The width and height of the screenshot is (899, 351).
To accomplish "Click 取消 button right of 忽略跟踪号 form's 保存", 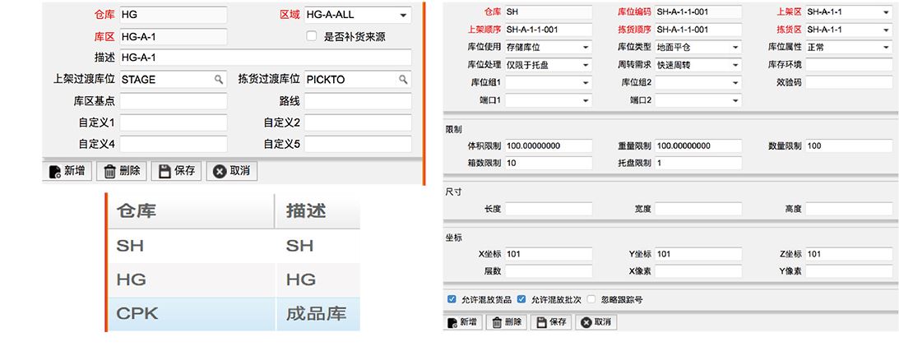I will [x=595, y=322].
